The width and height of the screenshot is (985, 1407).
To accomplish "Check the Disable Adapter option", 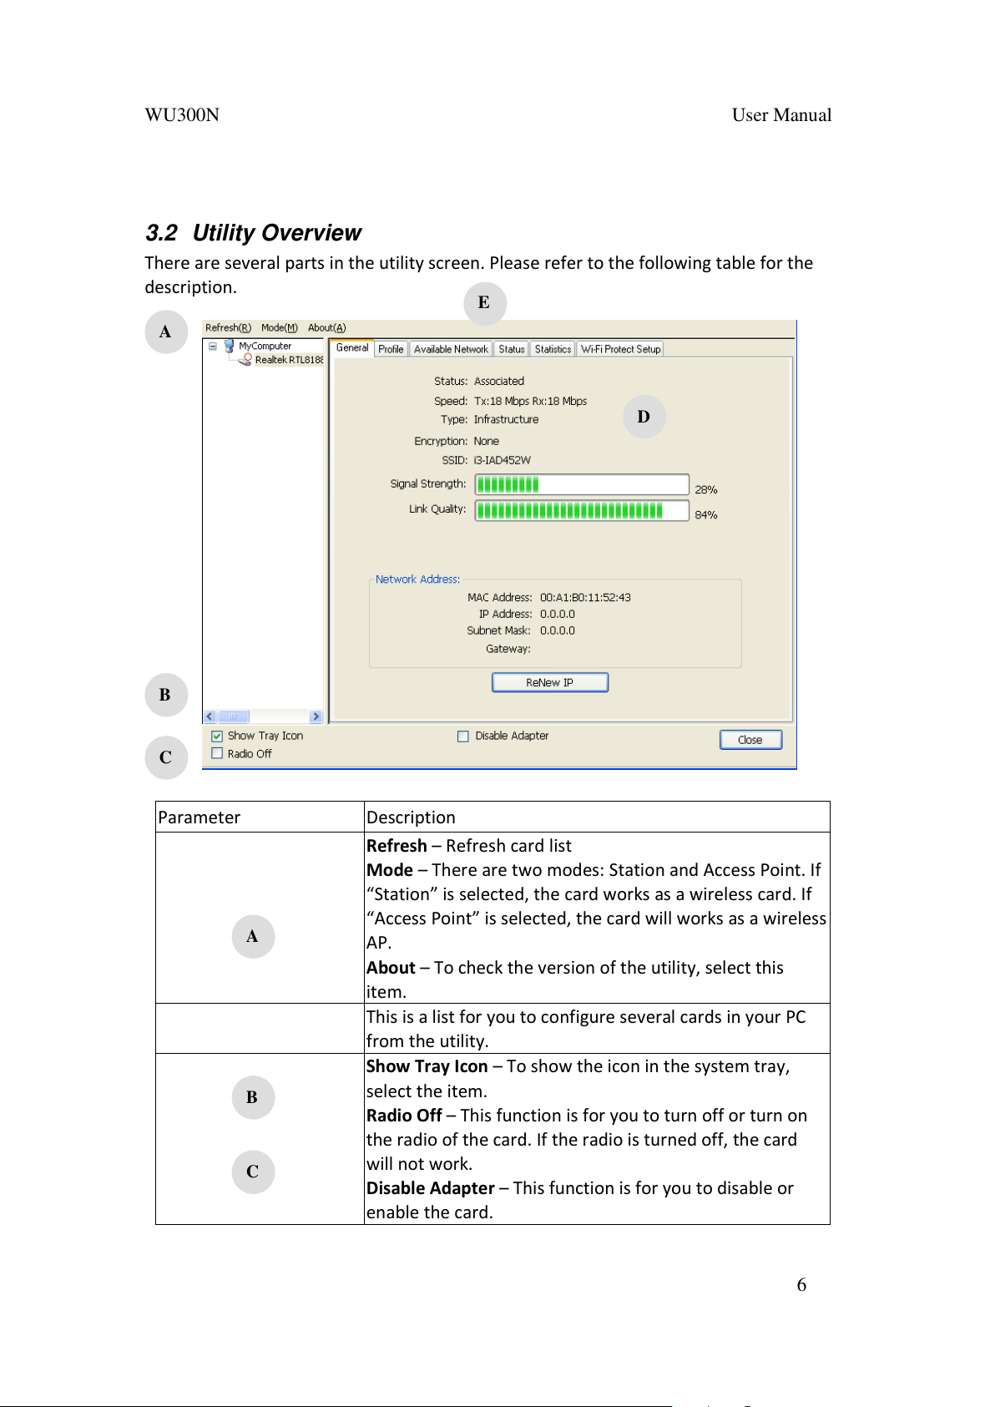I will [463, 736].
